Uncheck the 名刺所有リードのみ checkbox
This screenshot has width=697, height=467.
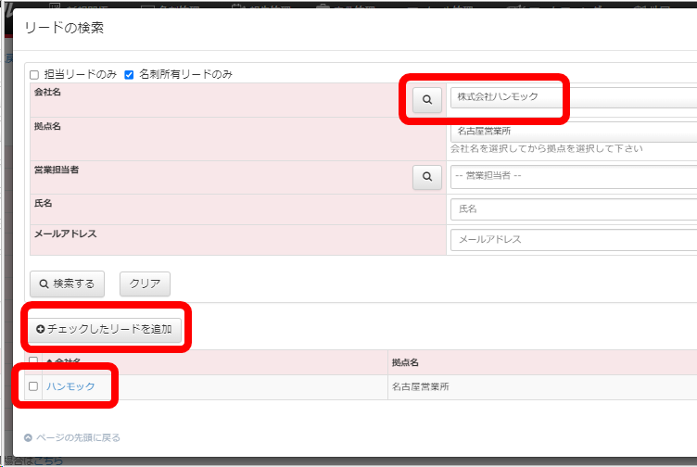pos(130,74)
